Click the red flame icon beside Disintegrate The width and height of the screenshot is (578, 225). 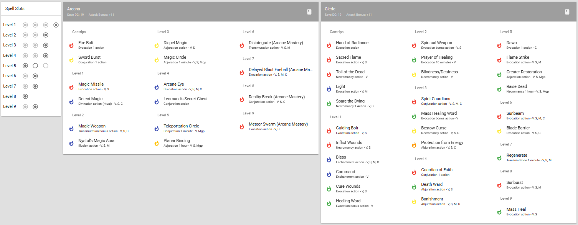click(x=241, y=45)
